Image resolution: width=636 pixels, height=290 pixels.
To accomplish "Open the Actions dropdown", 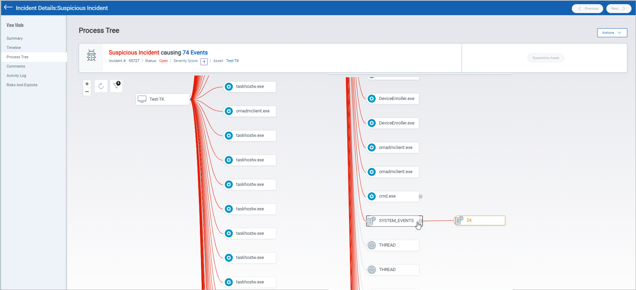I will pyautogui.click(x=612, y=33).
